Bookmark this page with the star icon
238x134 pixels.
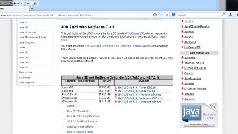pyautogui.click(x=160, y=15)
